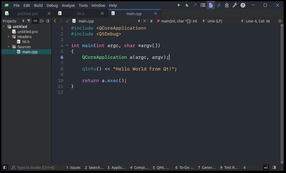Open the Analyze menu
Screen dimensions: 286x173
click(x=68, y=5)
